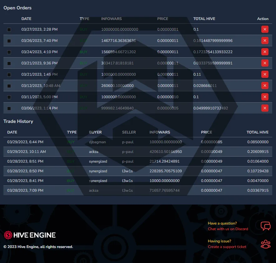Click buyer ackza in 10:11 AM trade

pos(94,152)
